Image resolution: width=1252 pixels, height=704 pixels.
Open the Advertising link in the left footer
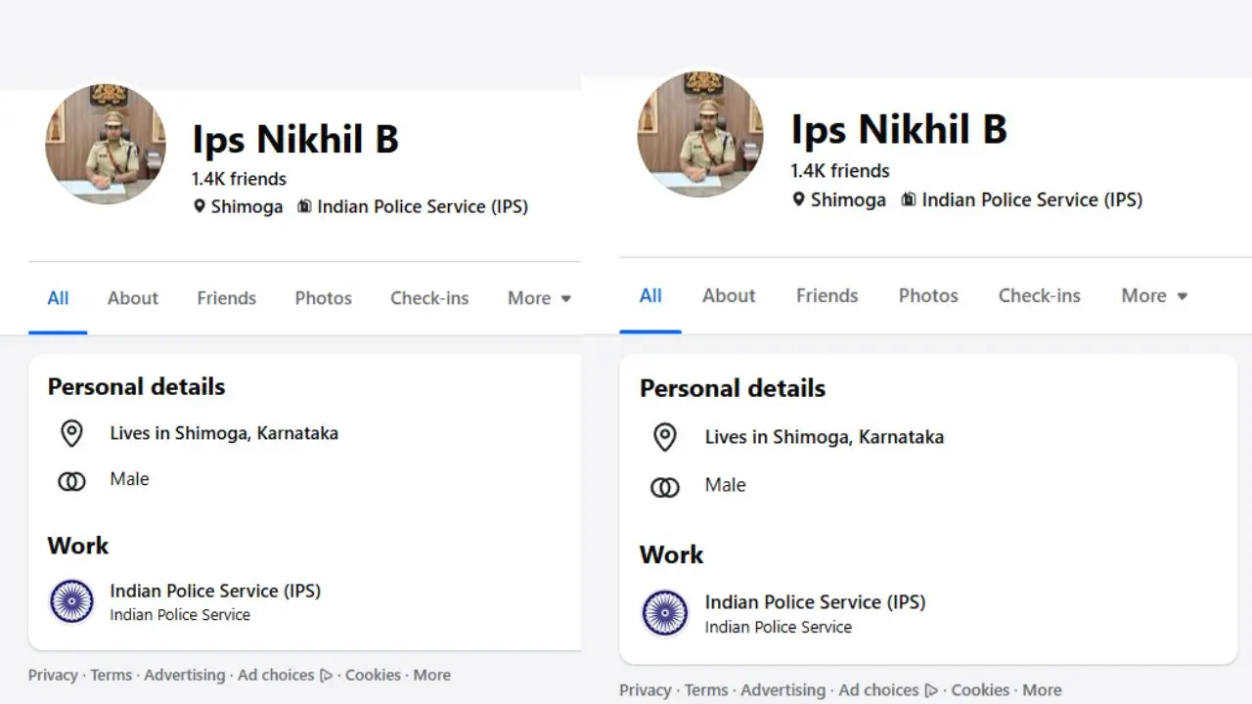point(185,675)
